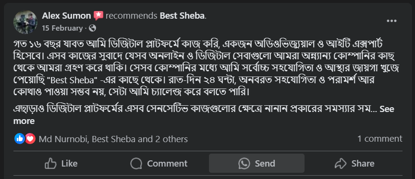Click the Like thumbs-up icon
The image size is (415, 179).
pyautogui.click(x=50, y=164)
